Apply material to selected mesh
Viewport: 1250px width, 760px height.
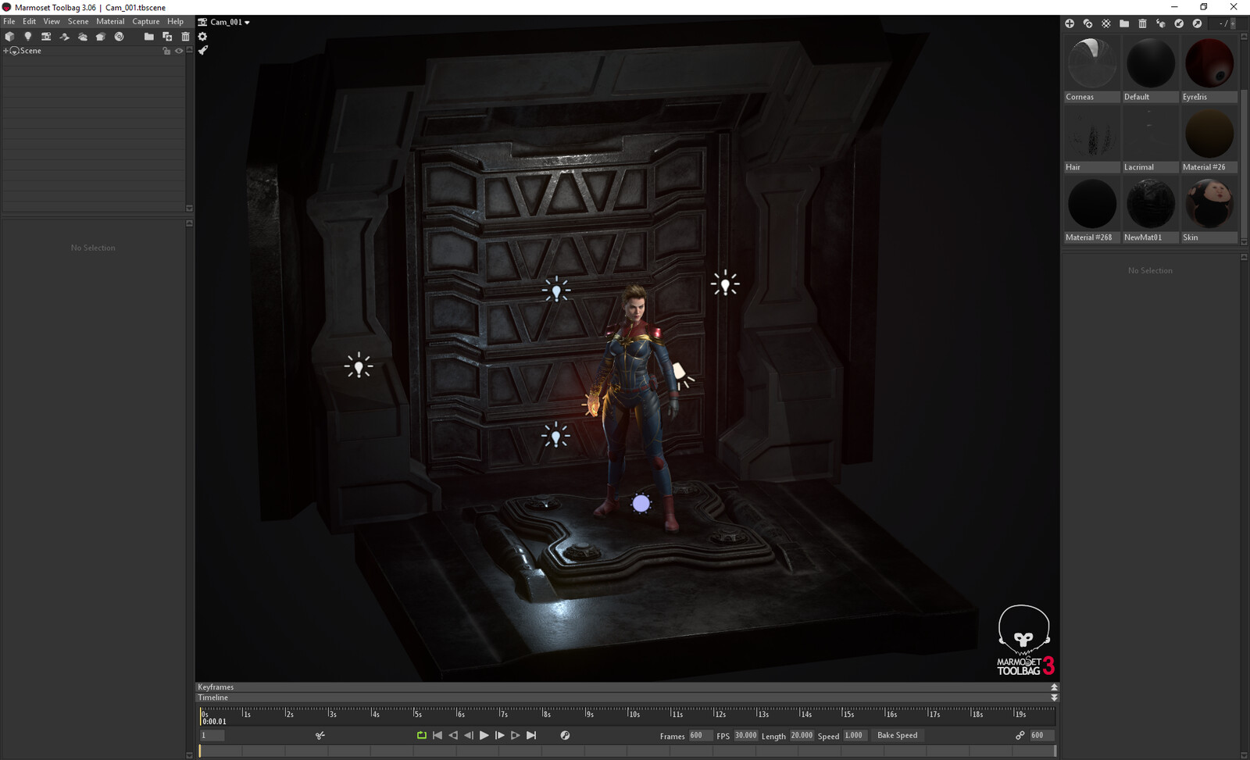[x=1161, y=23]
